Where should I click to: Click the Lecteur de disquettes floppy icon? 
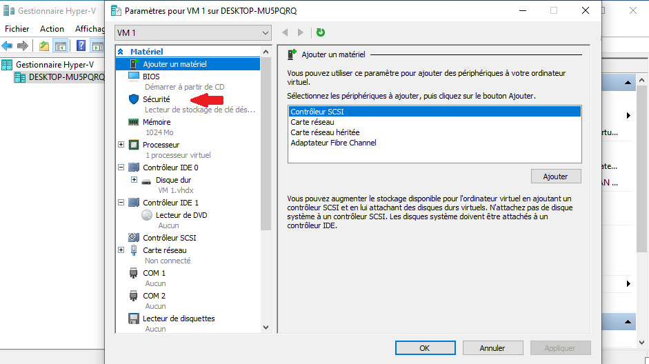click(x=134, y=318)
